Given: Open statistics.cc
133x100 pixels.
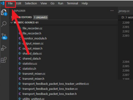Looking at the screenshot, I should point(30,64).
